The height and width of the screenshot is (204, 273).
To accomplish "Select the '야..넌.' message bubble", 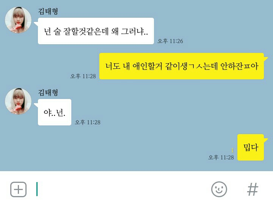I will (x=55, y=112).
